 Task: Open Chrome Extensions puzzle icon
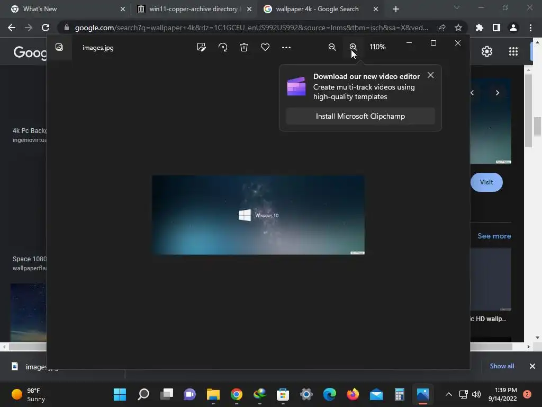point(480,28)
